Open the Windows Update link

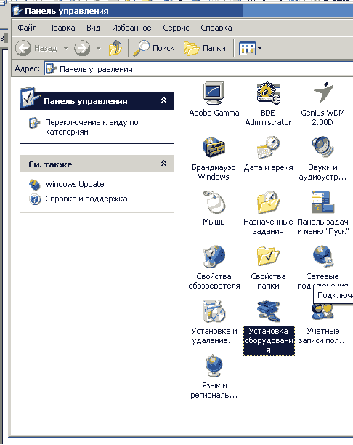click(75, 184)
